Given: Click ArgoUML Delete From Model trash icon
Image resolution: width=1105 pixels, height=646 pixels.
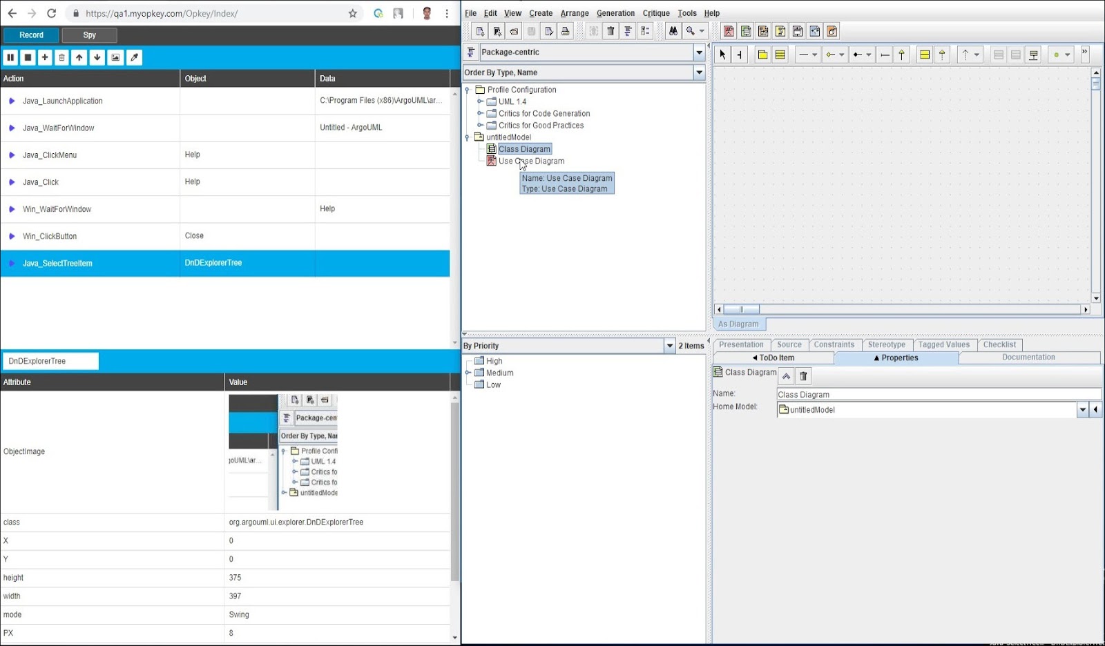Looking at the screenshot, I should click(611, 31).
